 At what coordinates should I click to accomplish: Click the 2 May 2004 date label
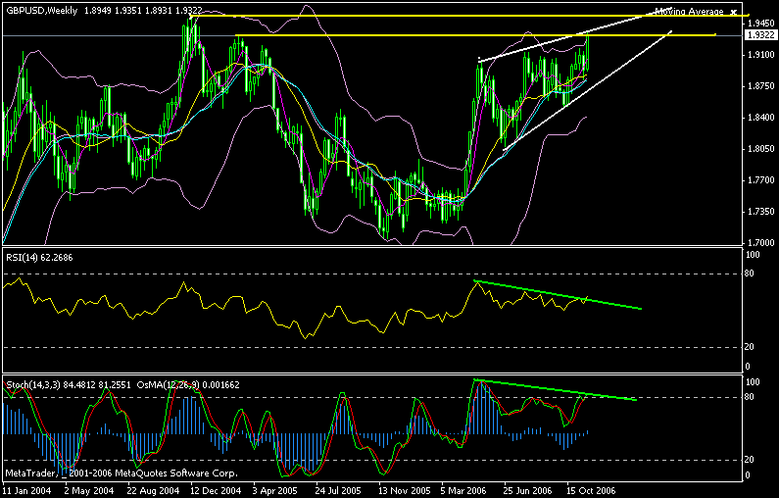click(89, 490)
